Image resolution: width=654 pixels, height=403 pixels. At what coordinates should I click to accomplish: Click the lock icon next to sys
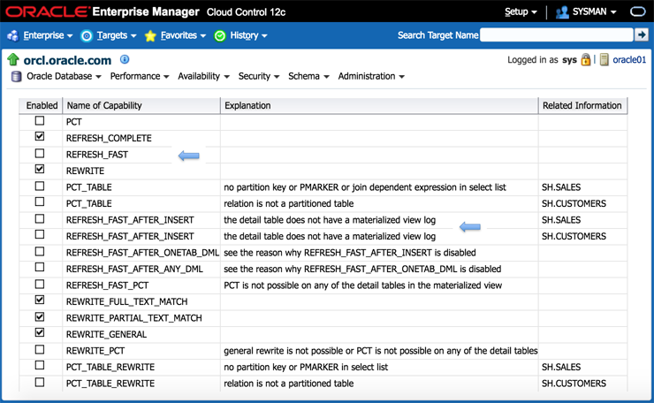coord(586,60)
